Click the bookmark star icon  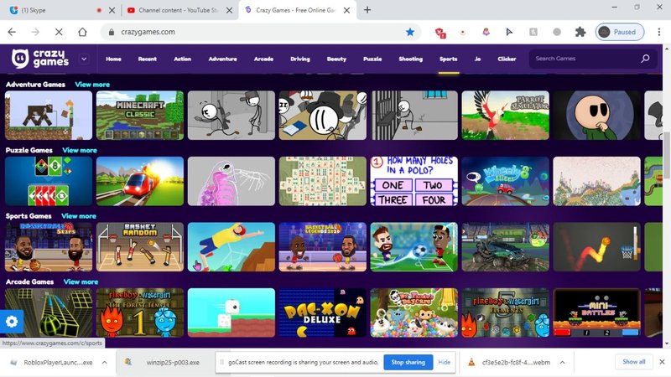(x=410, y=32)
